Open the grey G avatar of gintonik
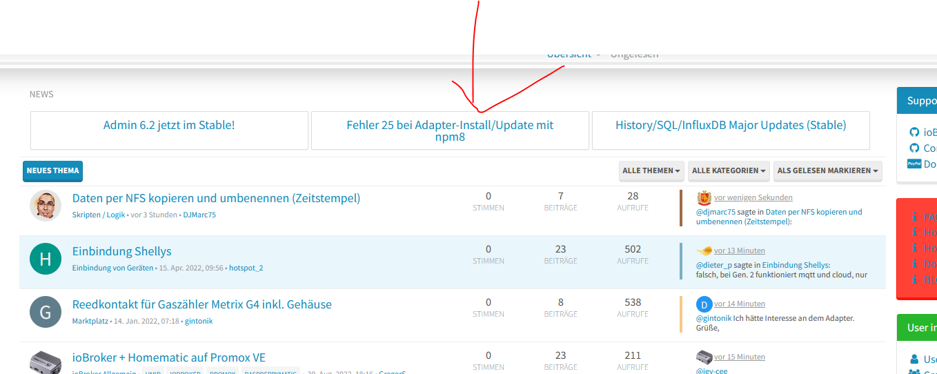Viewport: 937px width, 374px height. coord(46,312)
